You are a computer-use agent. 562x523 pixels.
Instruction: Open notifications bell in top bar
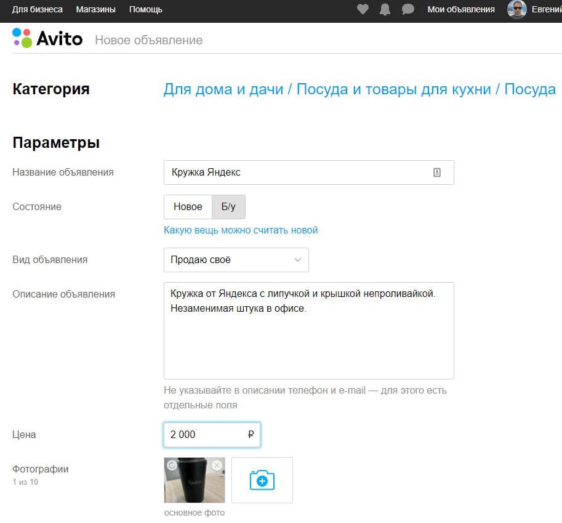(x=385, y=9)
